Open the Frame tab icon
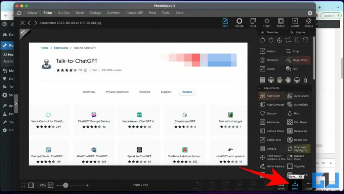 [x=281, y=23]
